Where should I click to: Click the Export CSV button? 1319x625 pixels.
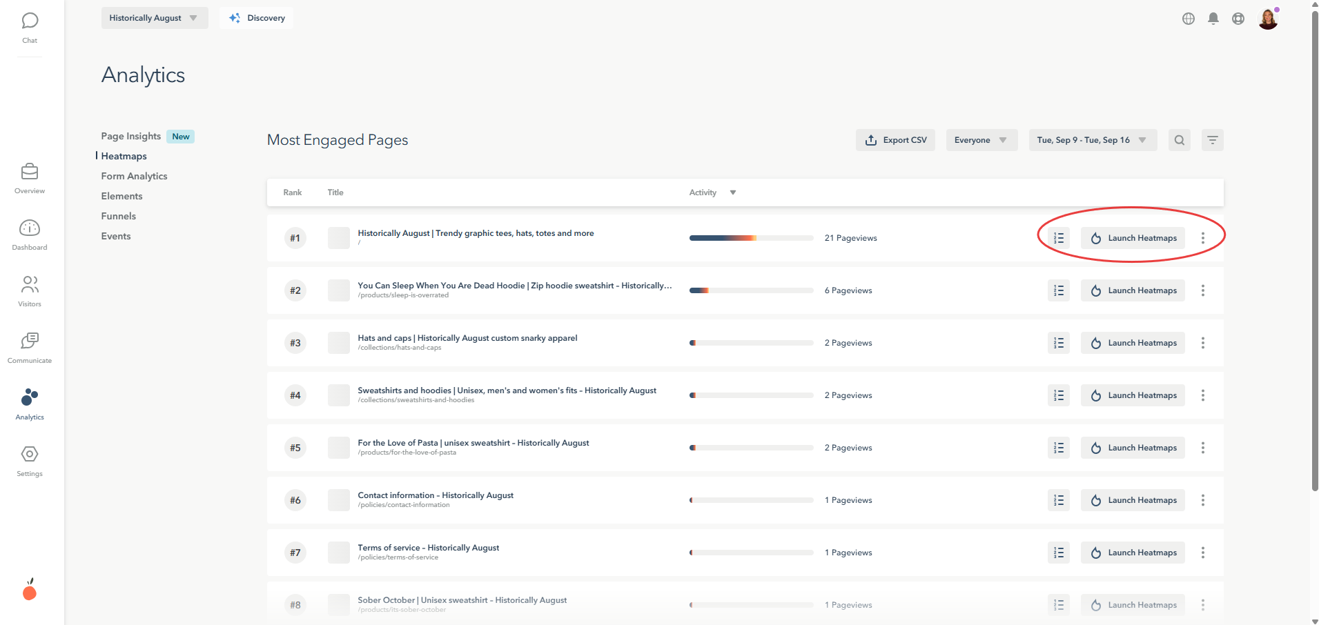895,140
